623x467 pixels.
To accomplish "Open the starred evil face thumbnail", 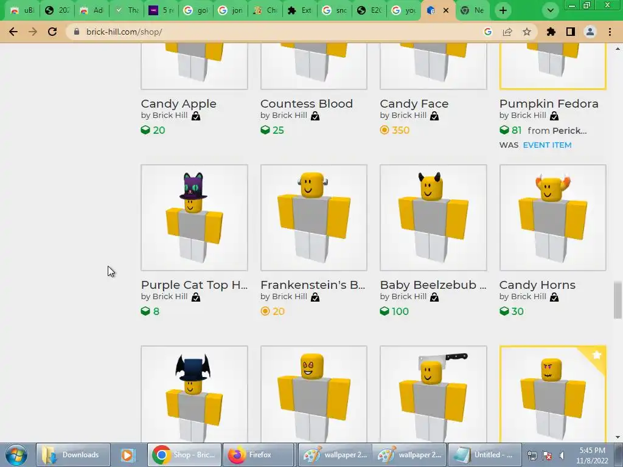I will pyautogui.click(x=553, y=394).
